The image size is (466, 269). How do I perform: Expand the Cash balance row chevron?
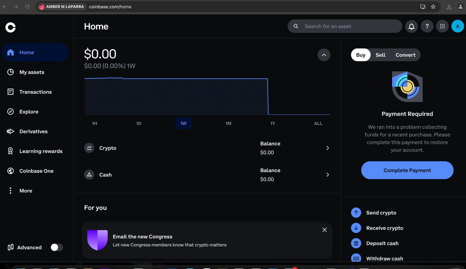pos(328,175)
